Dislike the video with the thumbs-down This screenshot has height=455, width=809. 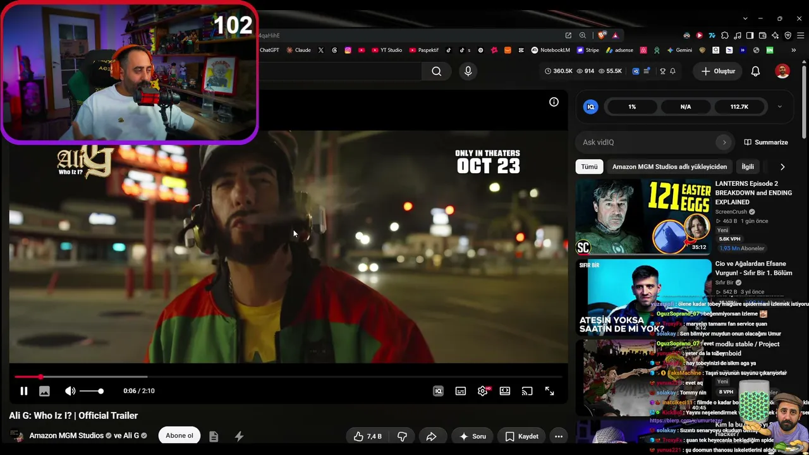pos(402,436)
